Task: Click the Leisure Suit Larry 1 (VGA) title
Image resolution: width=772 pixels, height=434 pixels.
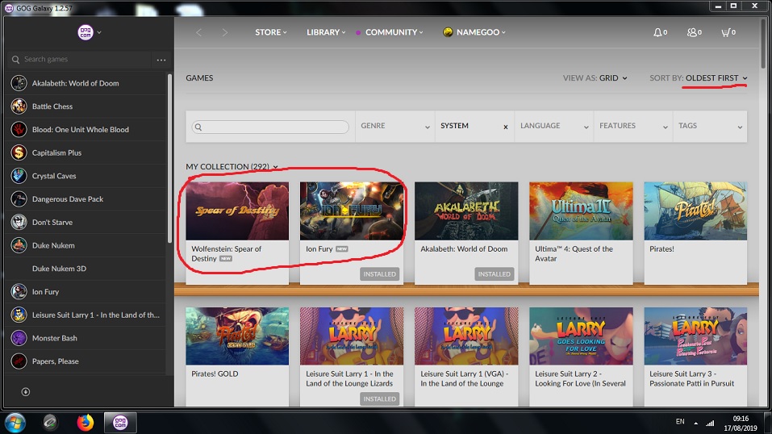Action: (465, 379)
